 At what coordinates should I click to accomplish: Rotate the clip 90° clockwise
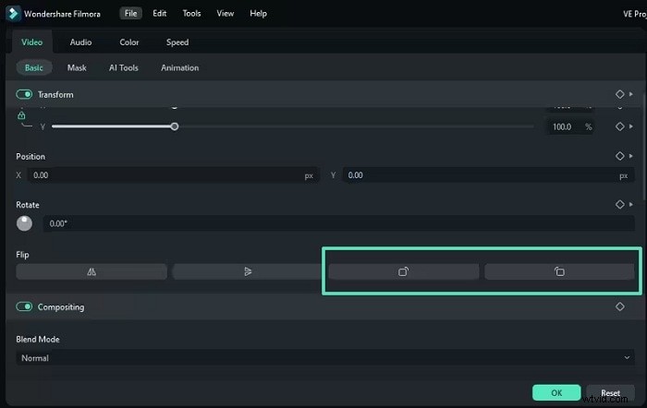click(404, 271)
